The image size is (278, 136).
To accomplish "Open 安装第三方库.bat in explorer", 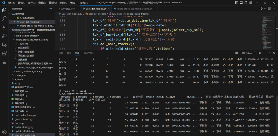I will [24, 87].
